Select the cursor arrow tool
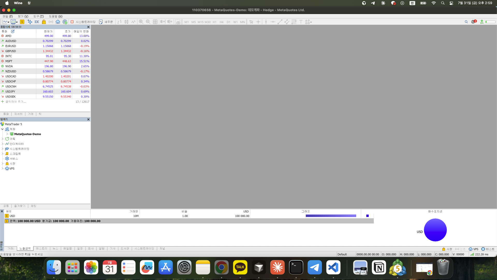The width and height of the screenshot is (497, 280). 251,22
